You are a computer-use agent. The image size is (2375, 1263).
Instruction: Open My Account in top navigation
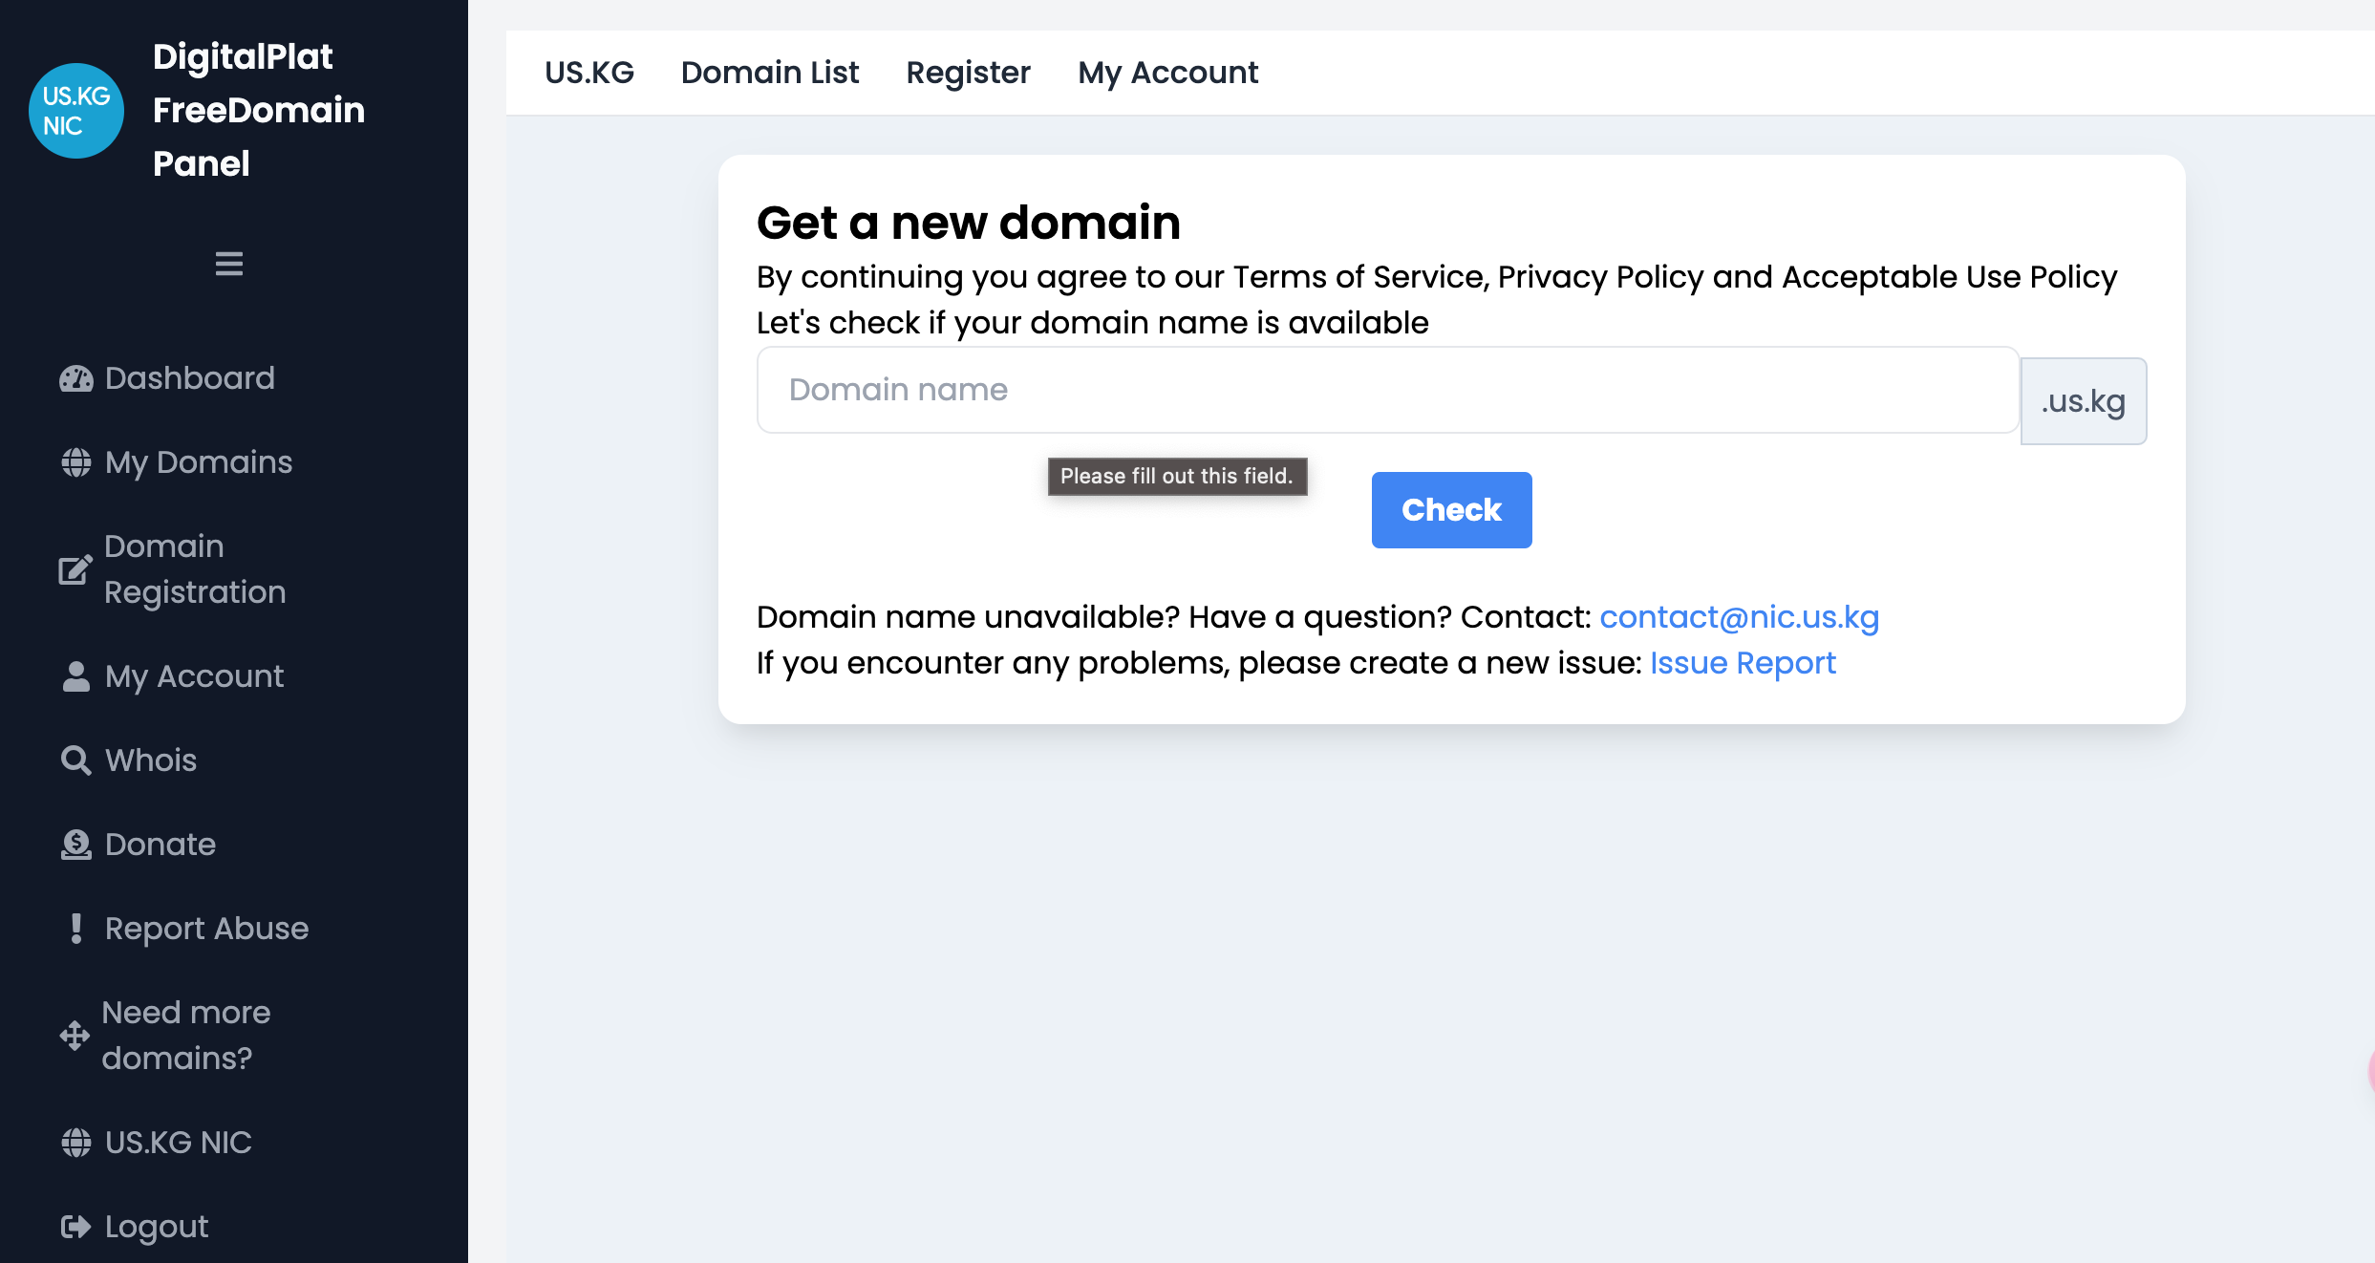click(1168, 73)
